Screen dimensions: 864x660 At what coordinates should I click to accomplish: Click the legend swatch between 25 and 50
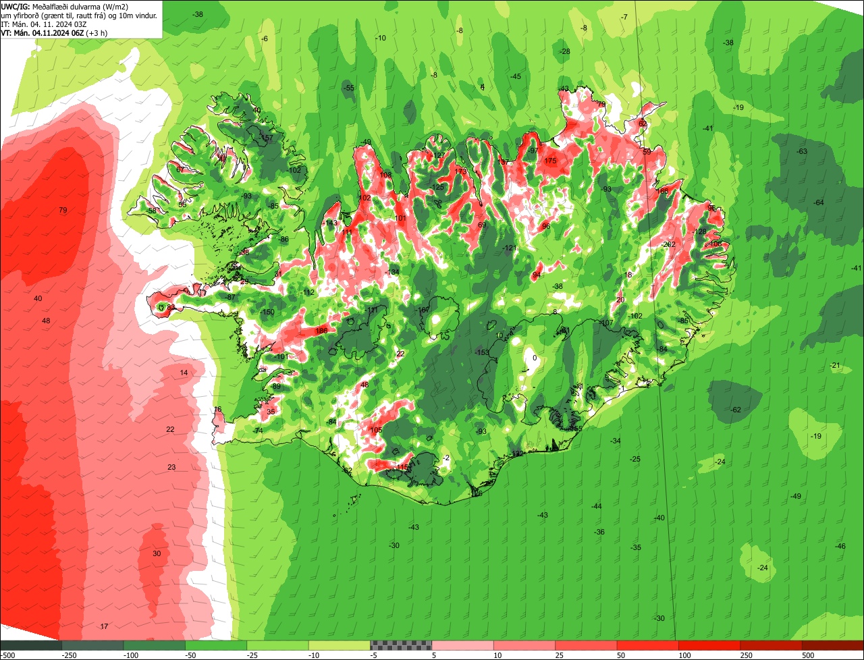click(x=586, y=646)
